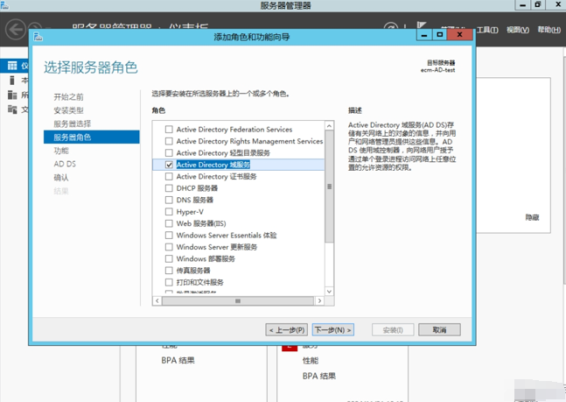566x402 pixels.
Task: Click right BPA 结果 under 性能
Action: pyautogui.click(x=319, y=376)
